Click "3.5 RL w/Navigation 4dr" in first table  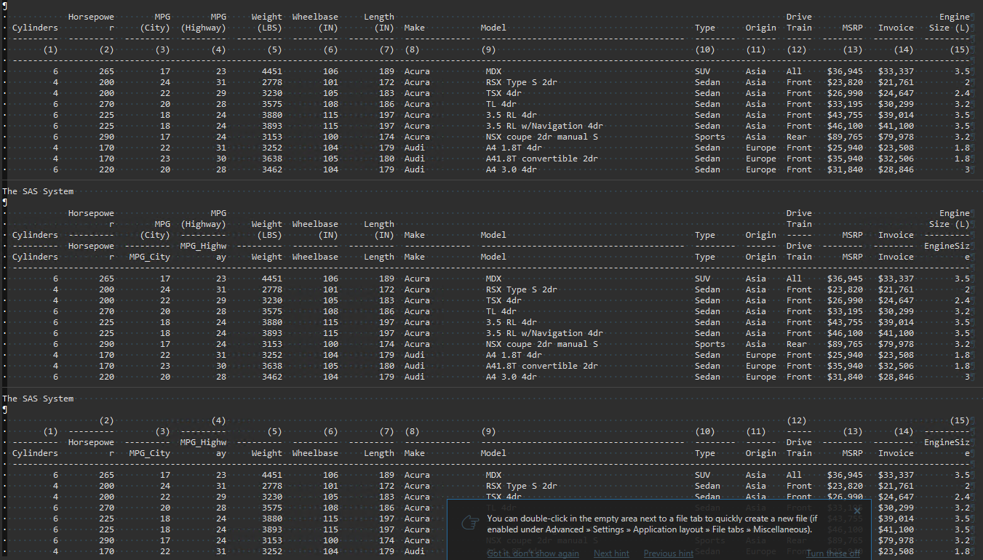(x=544, y=126)
